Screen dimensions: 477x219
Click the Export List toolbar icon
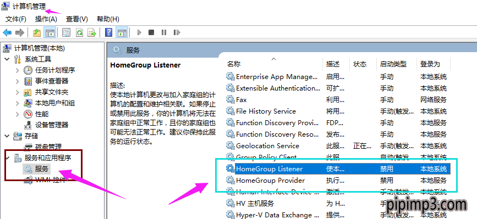point(91,32)
